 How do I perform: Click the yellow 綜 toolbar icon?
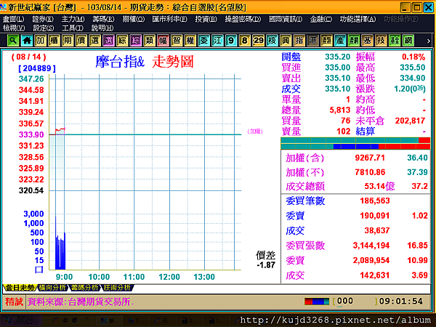pos(122,41)
